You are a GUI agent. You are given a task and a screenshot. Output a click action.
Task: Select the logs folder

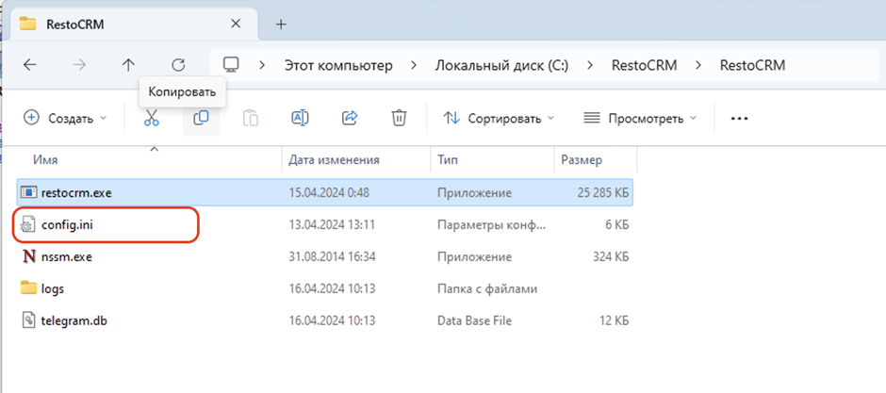tap(53, 288)
